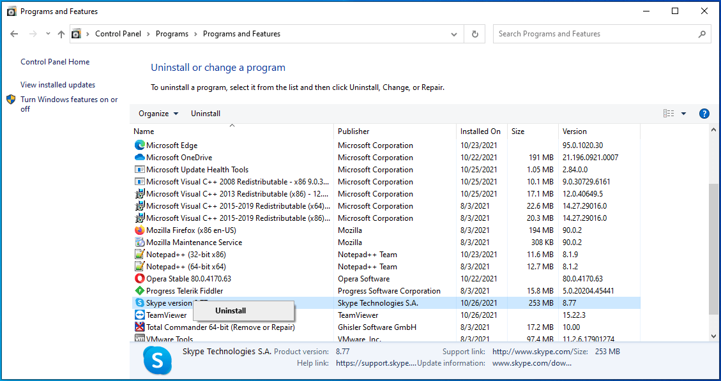
Task: Open the Organize dropdown menu
Action: [157, 113]
